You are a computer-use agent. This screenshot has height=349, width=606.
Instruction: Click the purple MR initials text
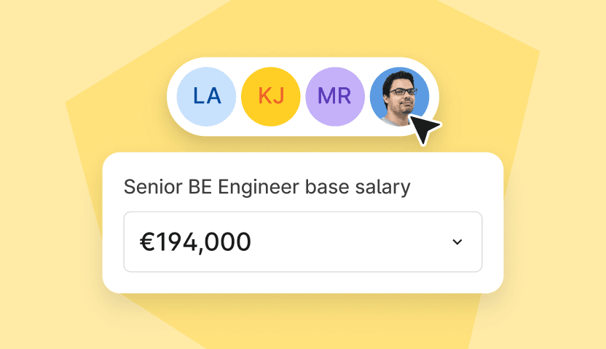point(334,96)
